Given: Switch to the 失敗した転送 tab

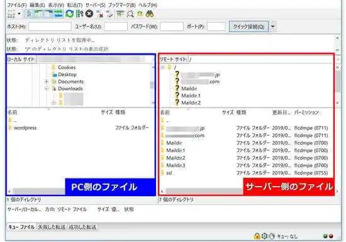Looking at the screenshot, I should click(x=52, y=227).
